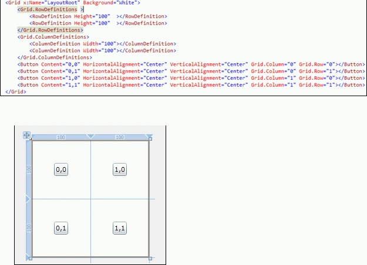Screen dimensions: 367x265
Task: Click Grid.Column="1" on the Content="1,0" code line
Action: click(274, 78)
